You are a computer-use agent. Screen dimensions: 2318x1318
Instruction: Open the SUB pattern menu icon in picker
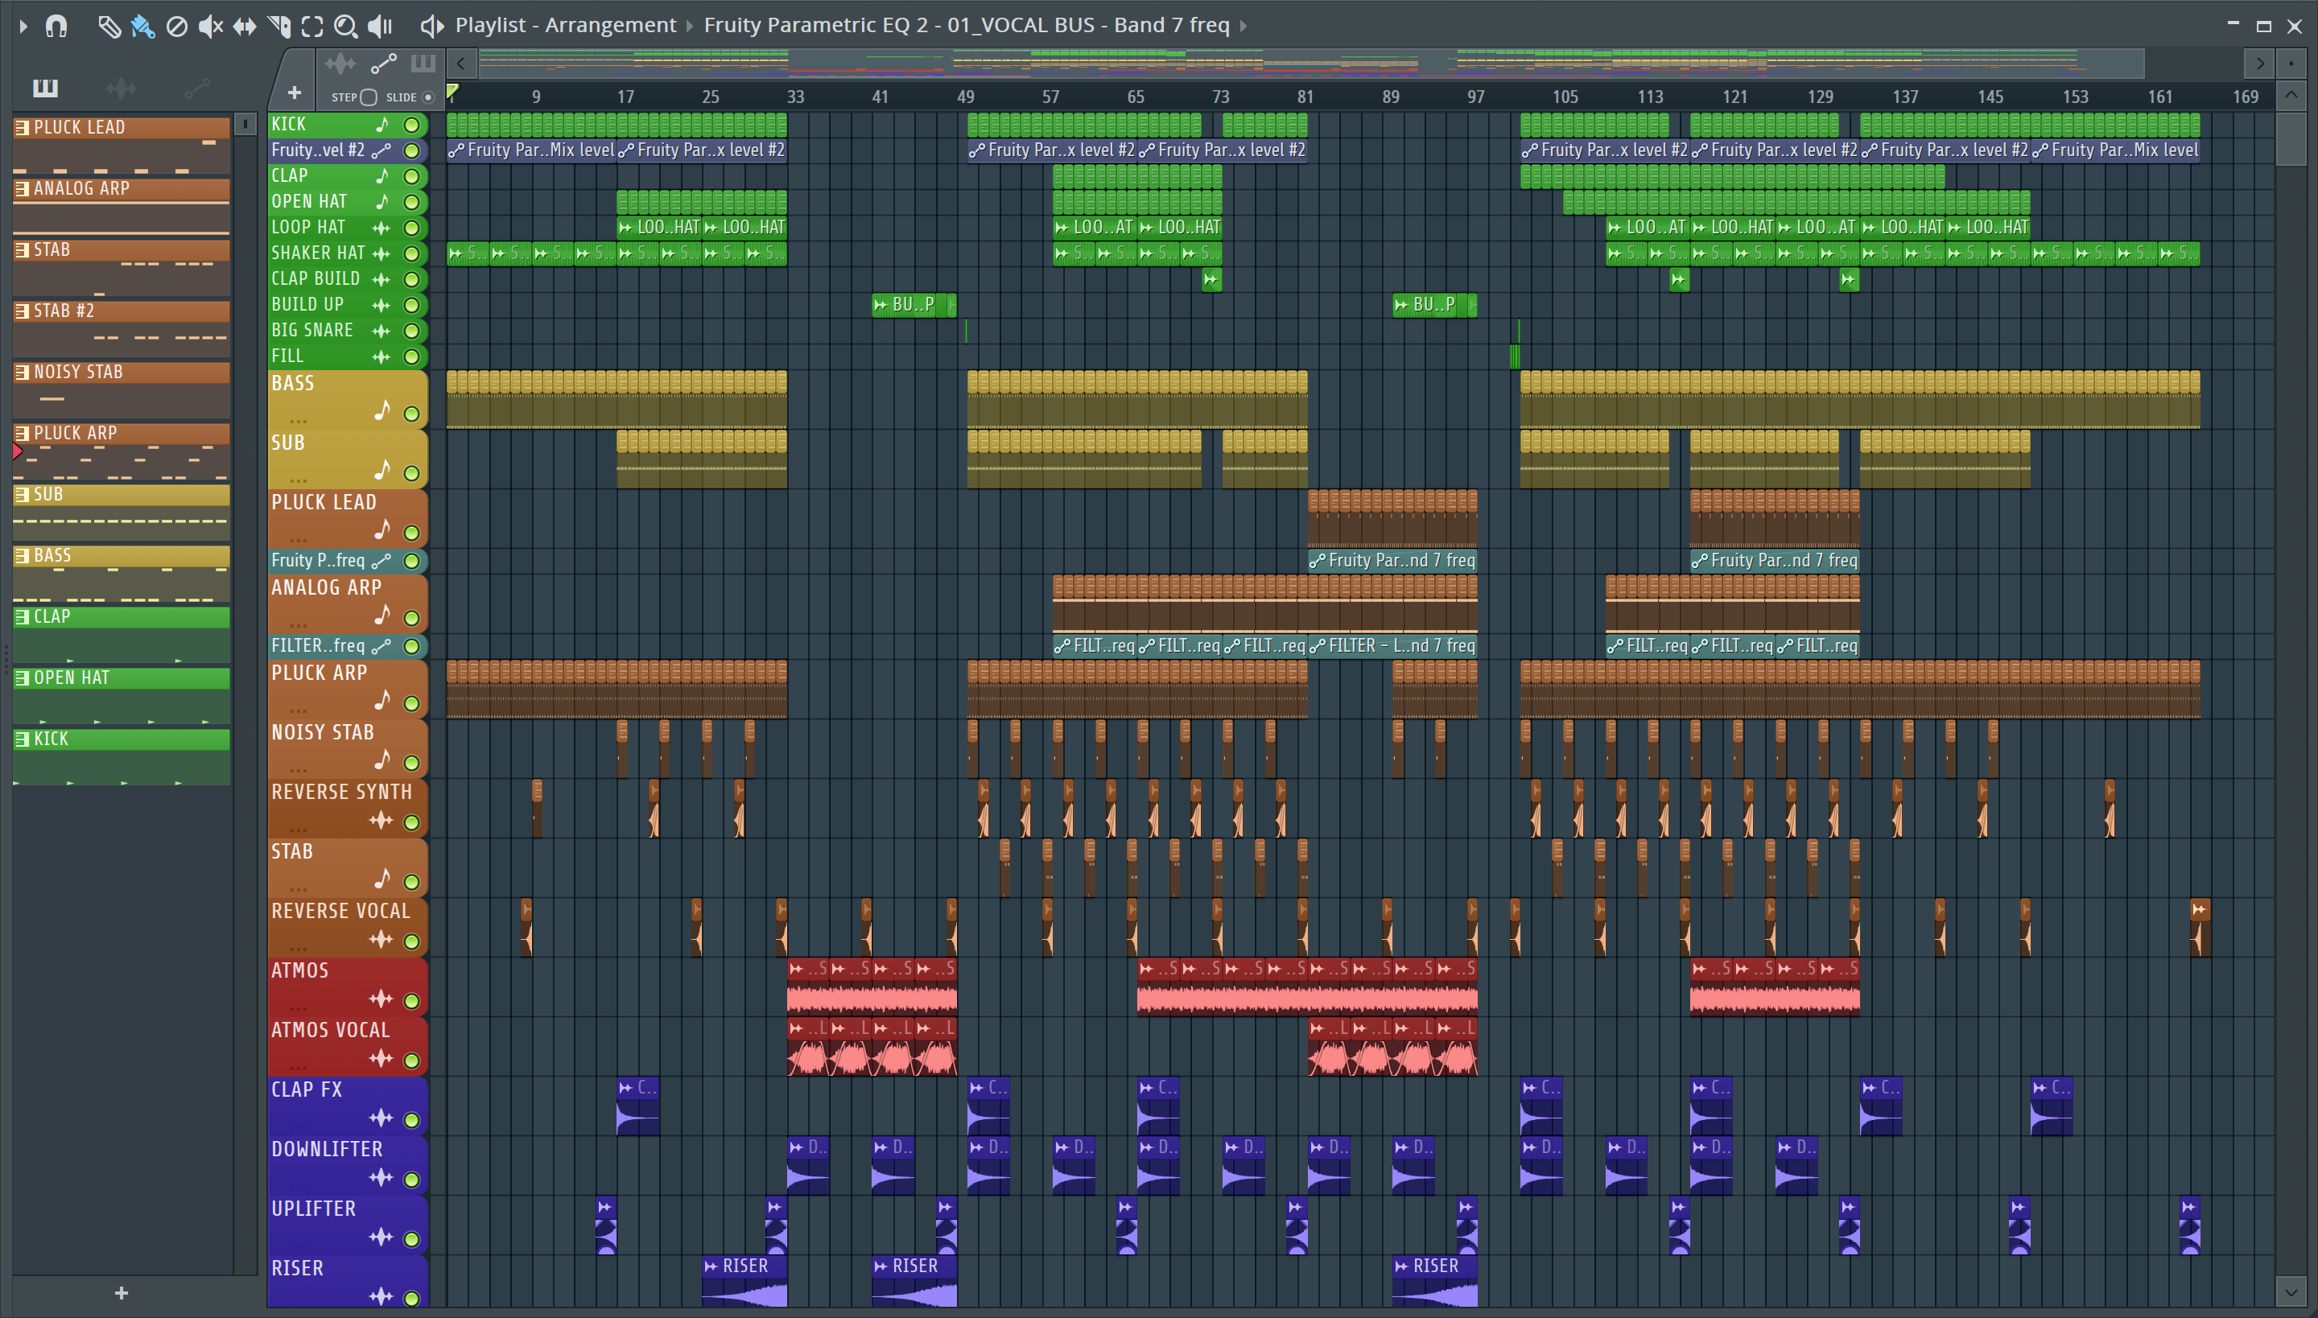pyautogui.click(x=22, y=494)
